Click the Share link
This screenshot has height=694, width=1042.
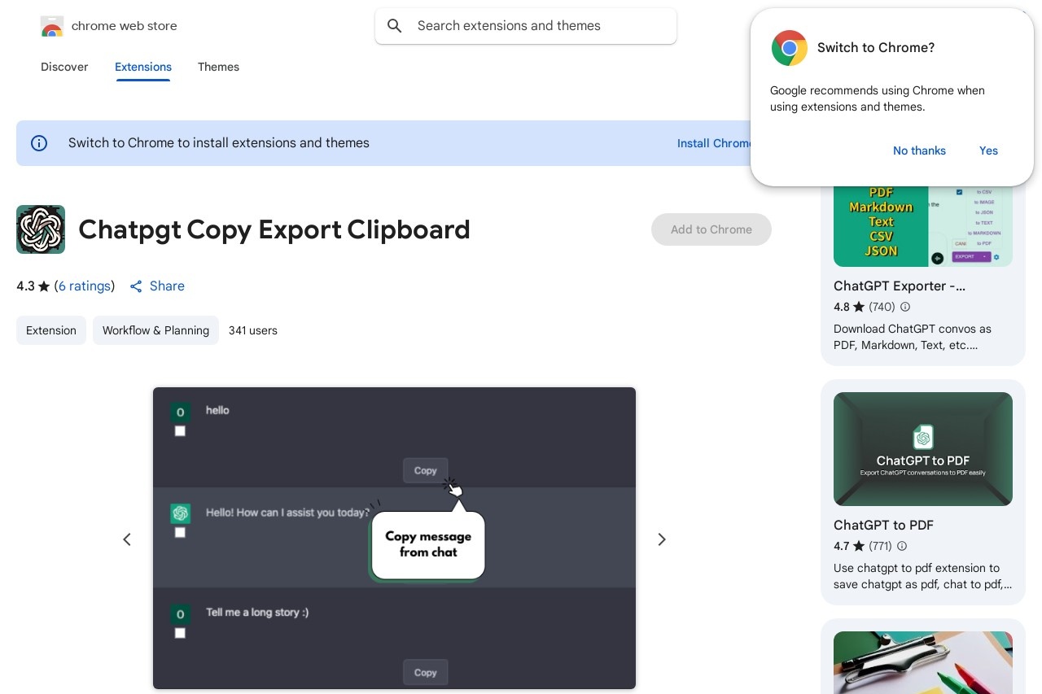pos(167,286)
